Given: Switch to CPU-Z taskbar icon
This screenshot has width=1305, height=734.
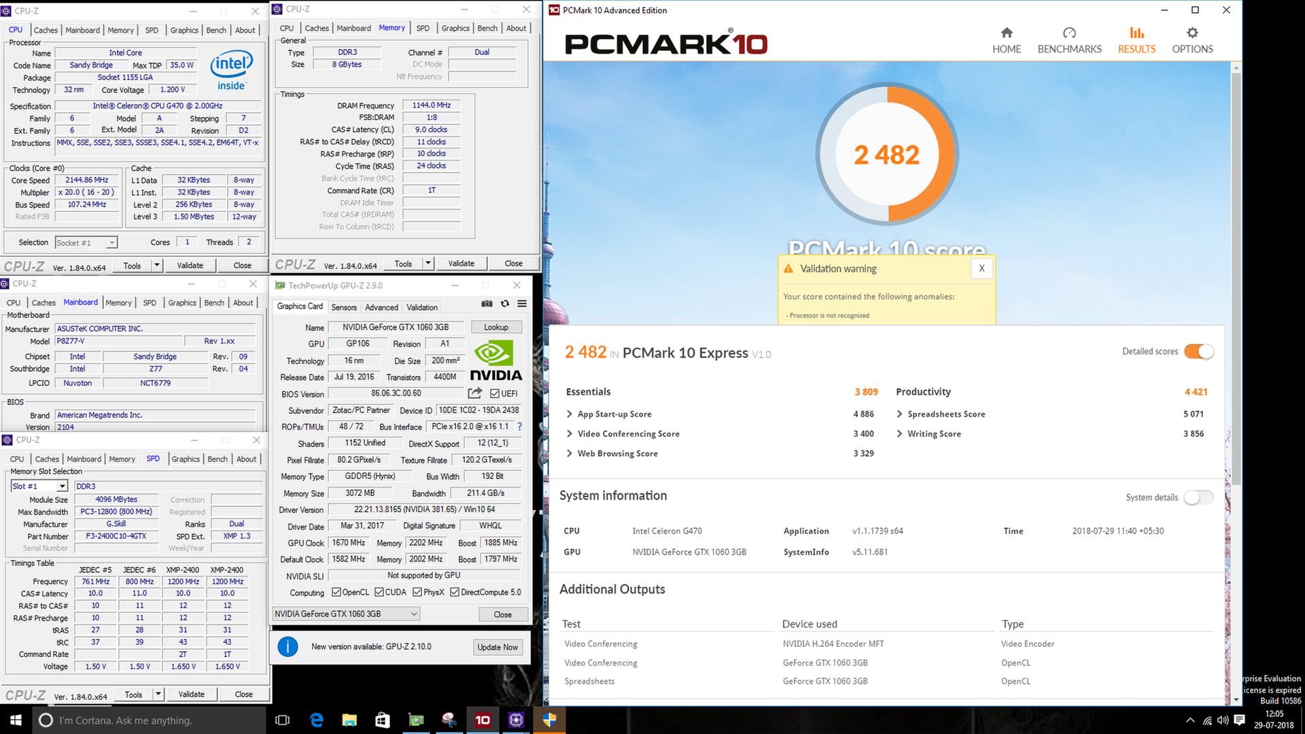Looking at the screenshot, I should coord(516,720).
